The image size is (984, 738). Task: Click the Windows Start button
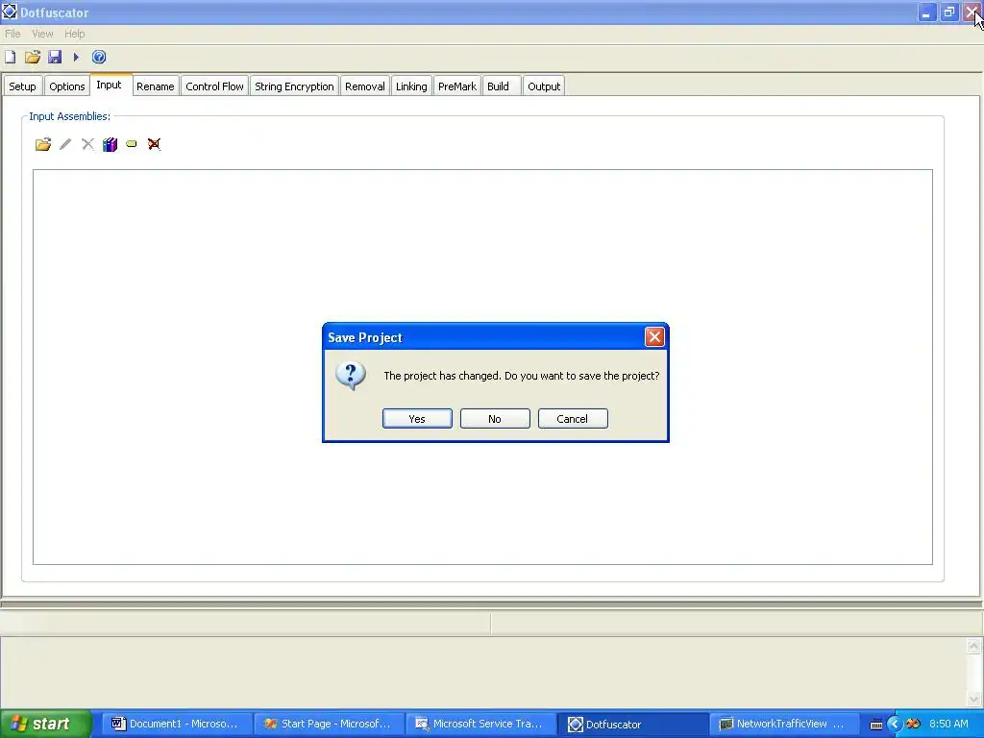pos(45,724)
